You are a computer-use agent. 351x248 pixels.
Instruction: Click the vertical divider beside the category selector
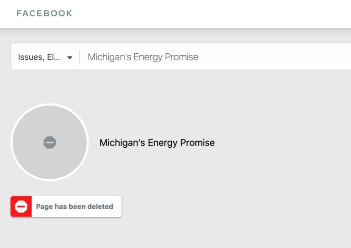80,57
